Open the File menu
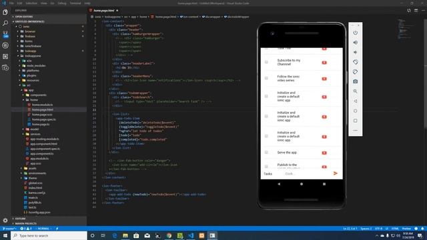The width and height of the screenshot is (427, 240). pos(11,3)
